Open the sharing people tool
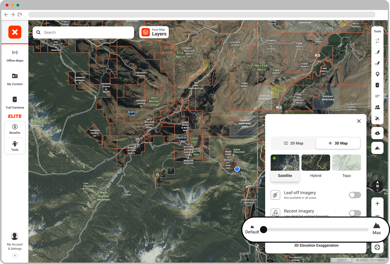 click(378, 107)
